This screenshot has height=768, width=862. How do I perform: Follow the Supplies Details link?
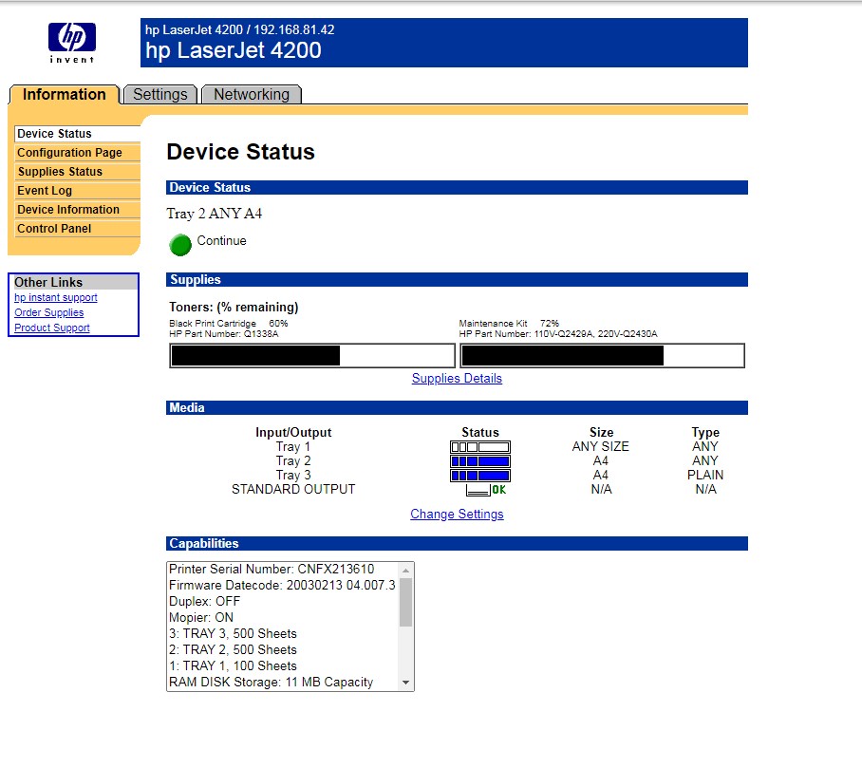457,378
